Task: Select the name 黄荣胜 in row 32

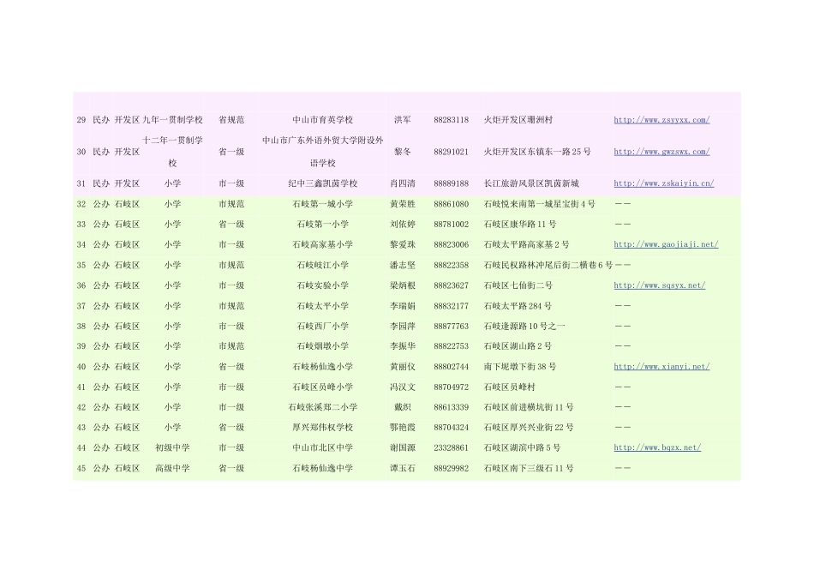Action: pos(403,204)
